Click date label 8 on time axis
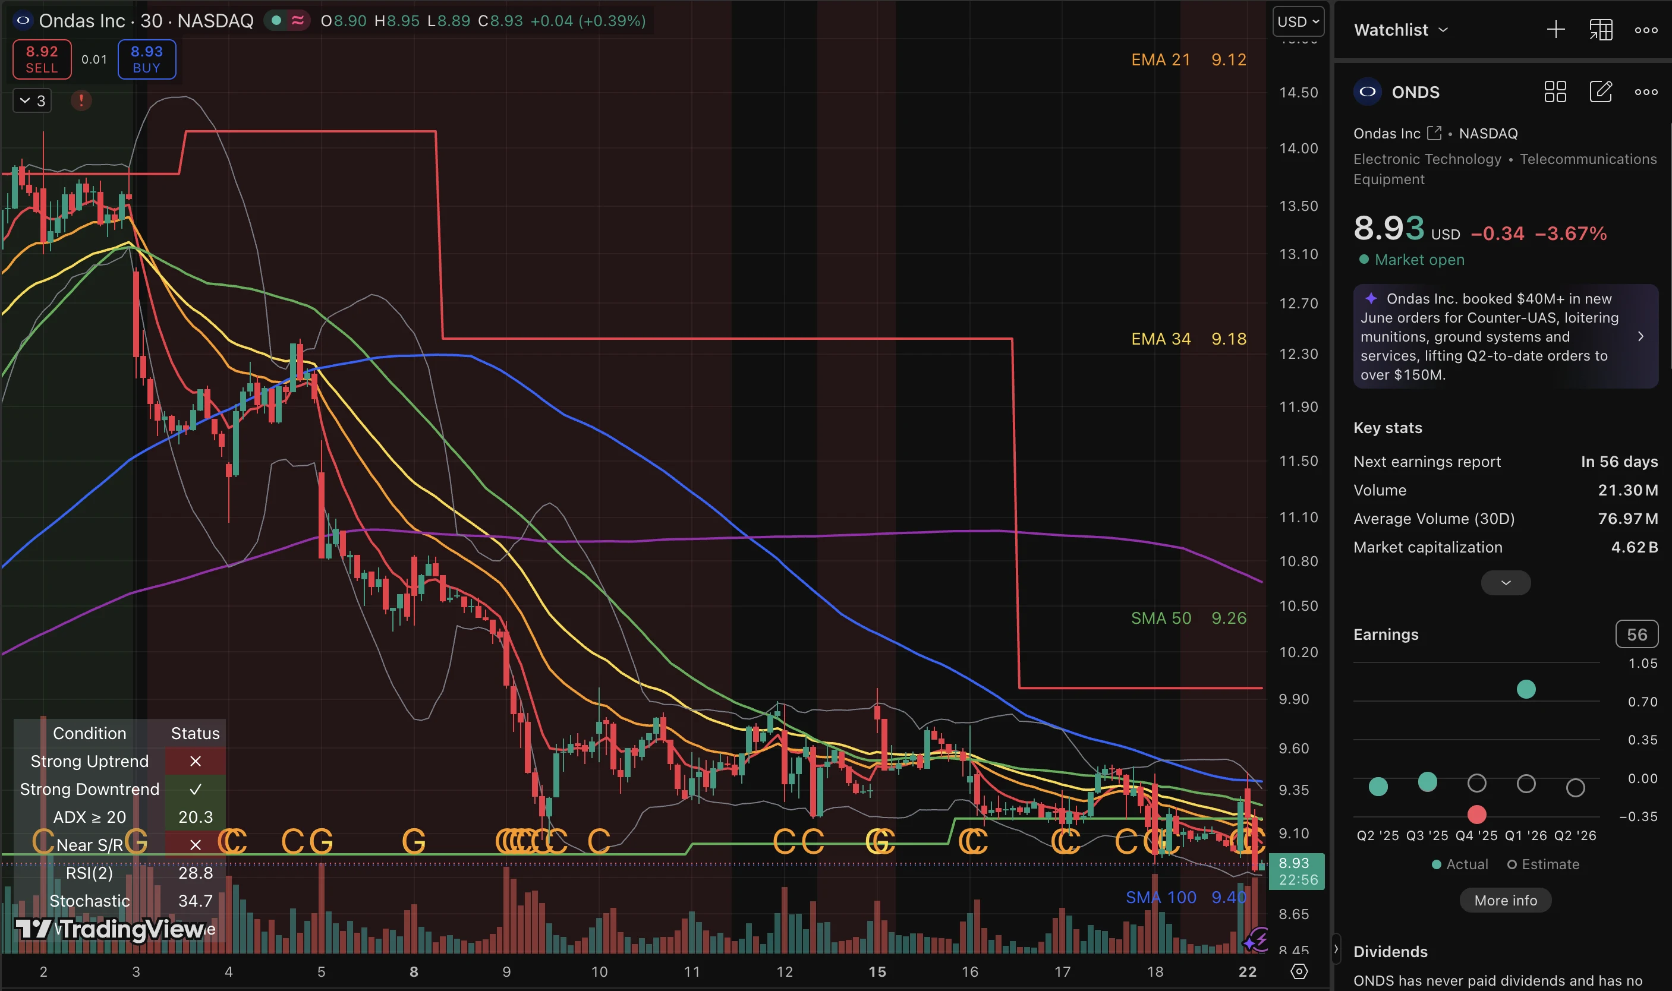 (414, 971)
